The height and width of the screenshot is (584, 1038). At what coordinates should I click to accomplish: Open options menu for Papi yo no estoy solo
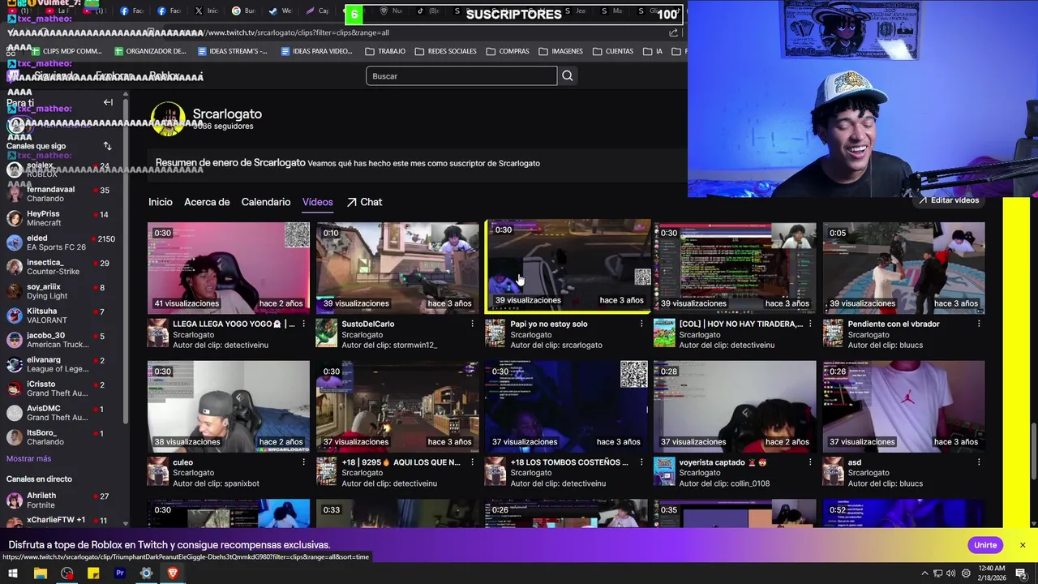pos(641,324)
